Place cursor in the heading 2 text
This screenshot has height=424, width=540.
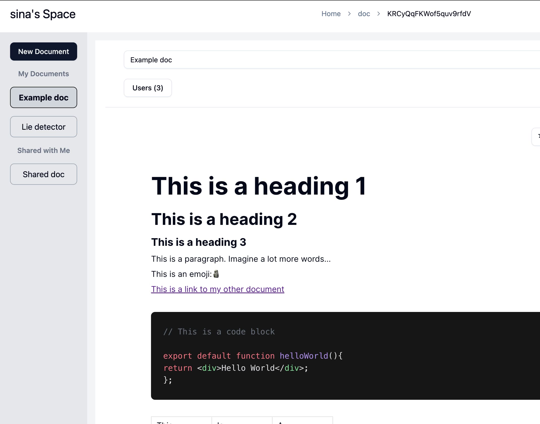224,219
